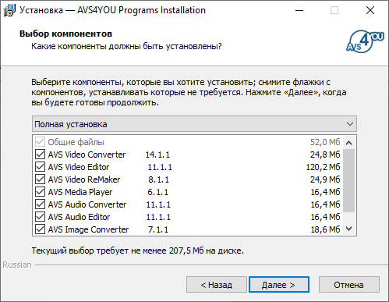Image resolution: width=389 pixels, height=302 pixels.
Task: Click the scroll down arrow of the component list
Action: (x=349, y=229)
